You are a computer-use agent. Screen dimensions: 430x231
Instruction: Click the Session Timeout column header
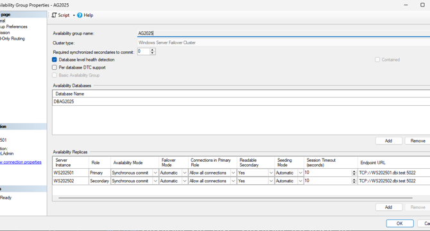331,162
